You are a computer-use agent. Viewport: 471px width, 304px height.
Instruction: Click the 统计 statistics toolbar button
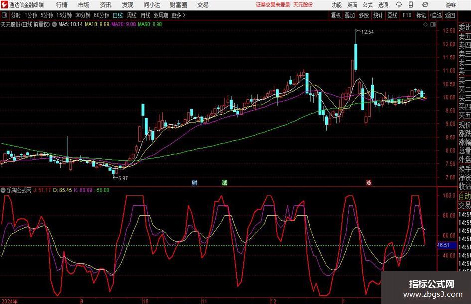click(378, 15)
